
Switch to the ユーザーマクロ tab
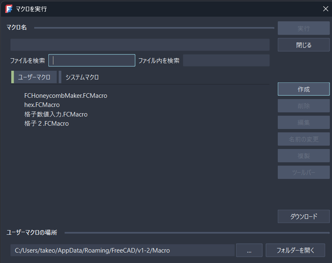[x=34, y=77]
